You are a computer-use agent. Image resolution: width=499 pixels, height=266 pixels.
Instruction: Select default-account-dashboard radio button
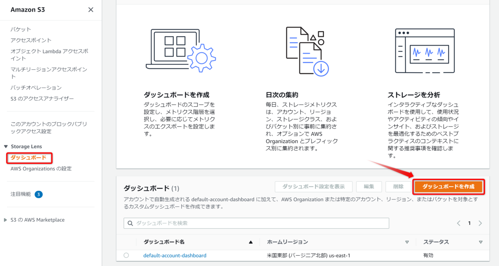(x=126, y=255)
